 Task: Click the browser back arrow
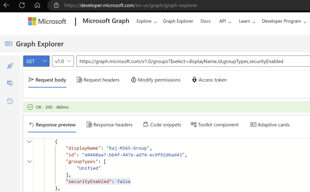point(6,5)
